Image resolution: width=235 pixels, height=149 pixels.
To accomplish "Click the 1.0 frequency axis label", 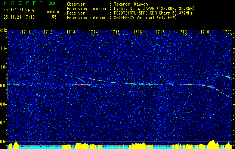I will click(x=3, y=67).
